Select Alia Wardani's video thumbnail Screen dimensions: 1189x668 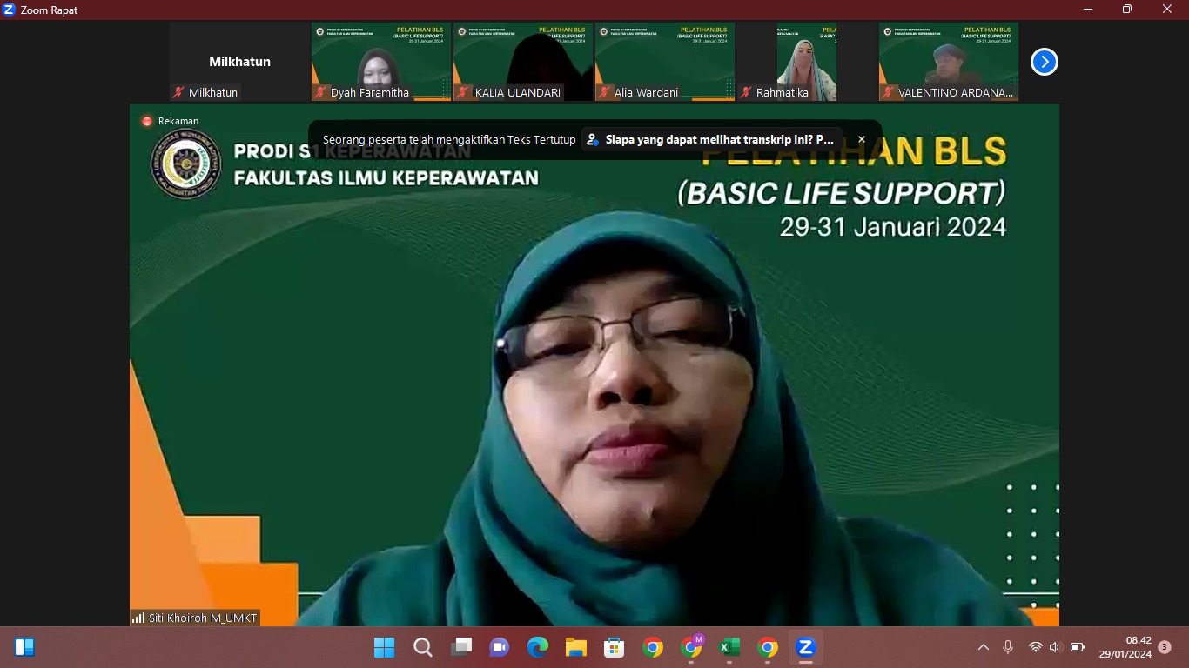pyautogui.click(x=665, y=62)
